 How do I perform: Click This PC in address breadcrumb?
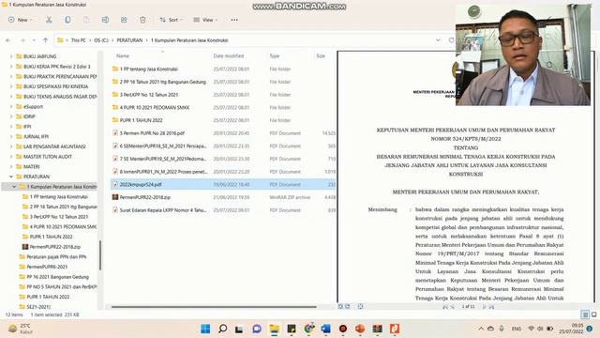click(78, 40)
